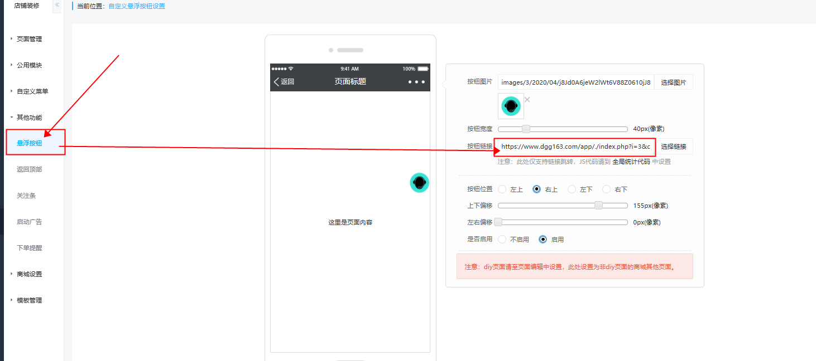Click the 按钮宽度 slider handle
This screenshot has width=816, height=361.
[x=526, y=129]
